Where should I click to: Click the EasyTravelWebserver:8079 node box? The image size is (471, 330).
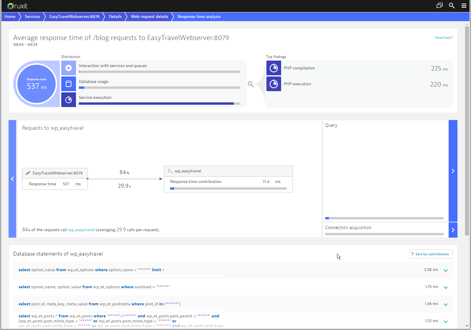[55, 179]
